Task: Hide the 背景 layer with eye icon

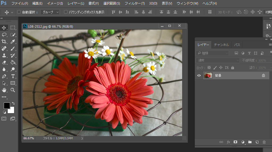Action: pyautogui.click(x=199, y=76)
